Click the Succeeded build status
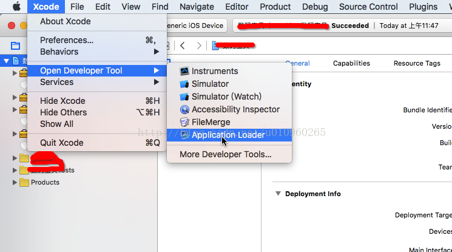 pos(350,26)
